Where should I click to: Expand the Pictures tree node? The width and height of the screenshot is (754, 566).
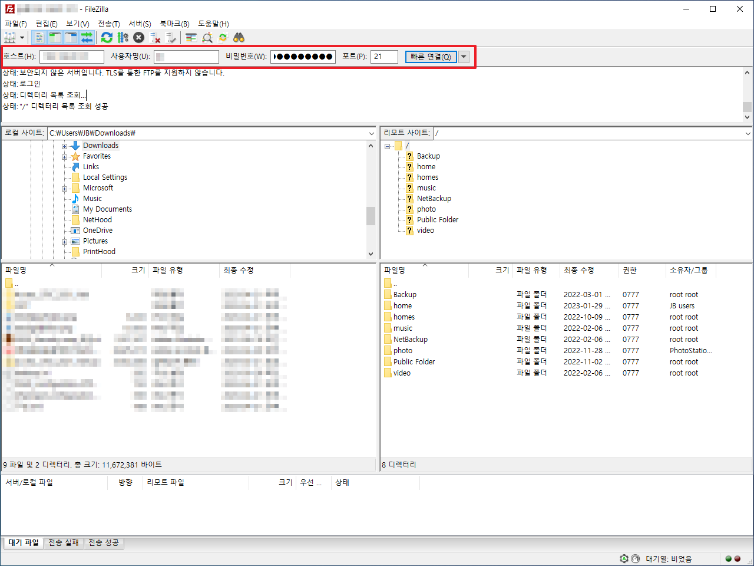(65, 241)
